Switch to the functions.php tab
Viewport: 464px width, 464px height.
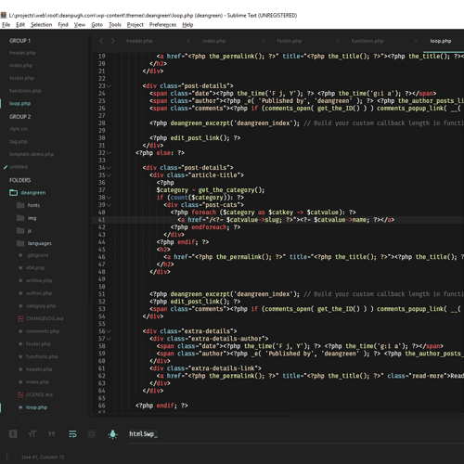click(367, 41)
